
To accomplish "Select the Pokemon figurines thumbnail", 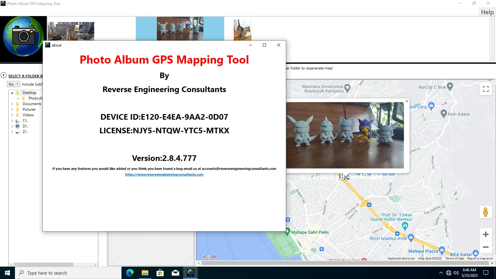I will click(180, 29).
